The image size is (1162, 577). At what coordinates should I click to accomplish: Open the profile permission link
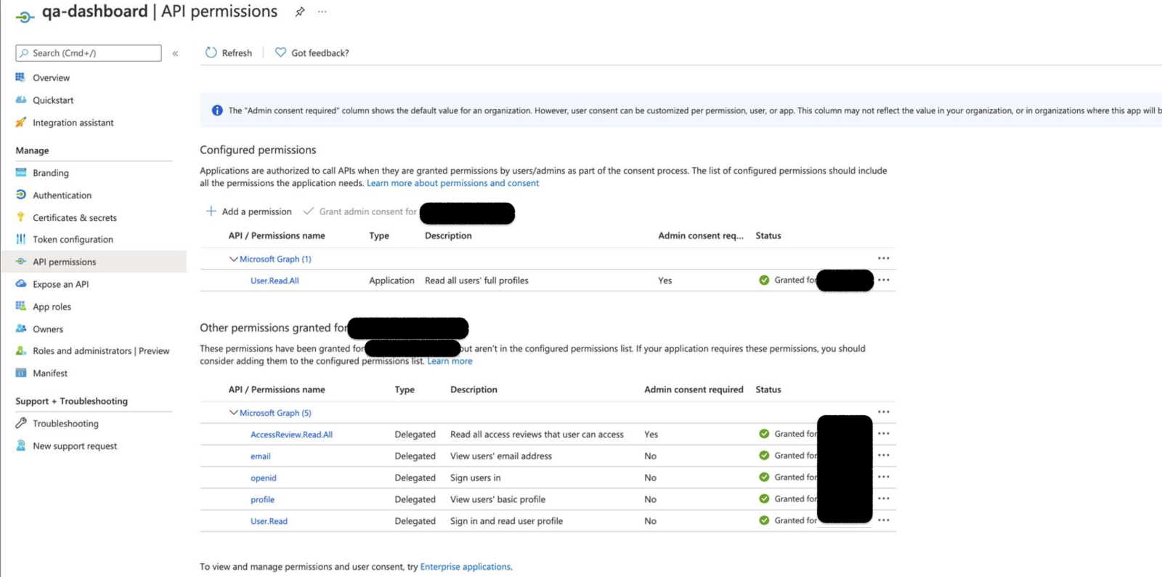pyautogui.click(x=263, y=500)
